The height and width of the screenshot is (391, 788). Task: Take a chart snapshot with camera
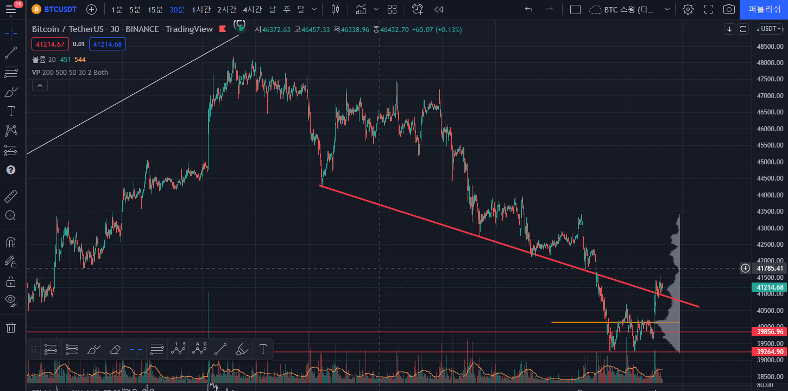tap(729, 9)
